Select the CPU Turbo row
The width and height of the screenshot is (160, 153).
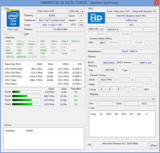click(43, 80)
